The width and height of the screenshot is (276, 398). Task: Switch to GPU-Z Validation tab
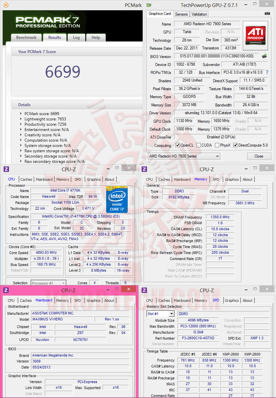(x=199, y=14)
